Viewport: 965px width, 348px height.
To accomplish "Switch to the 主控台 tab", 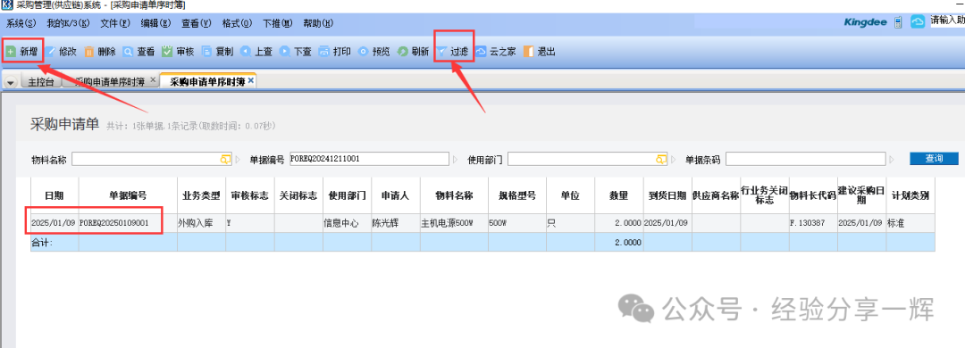I will click(x=41, y=82).
